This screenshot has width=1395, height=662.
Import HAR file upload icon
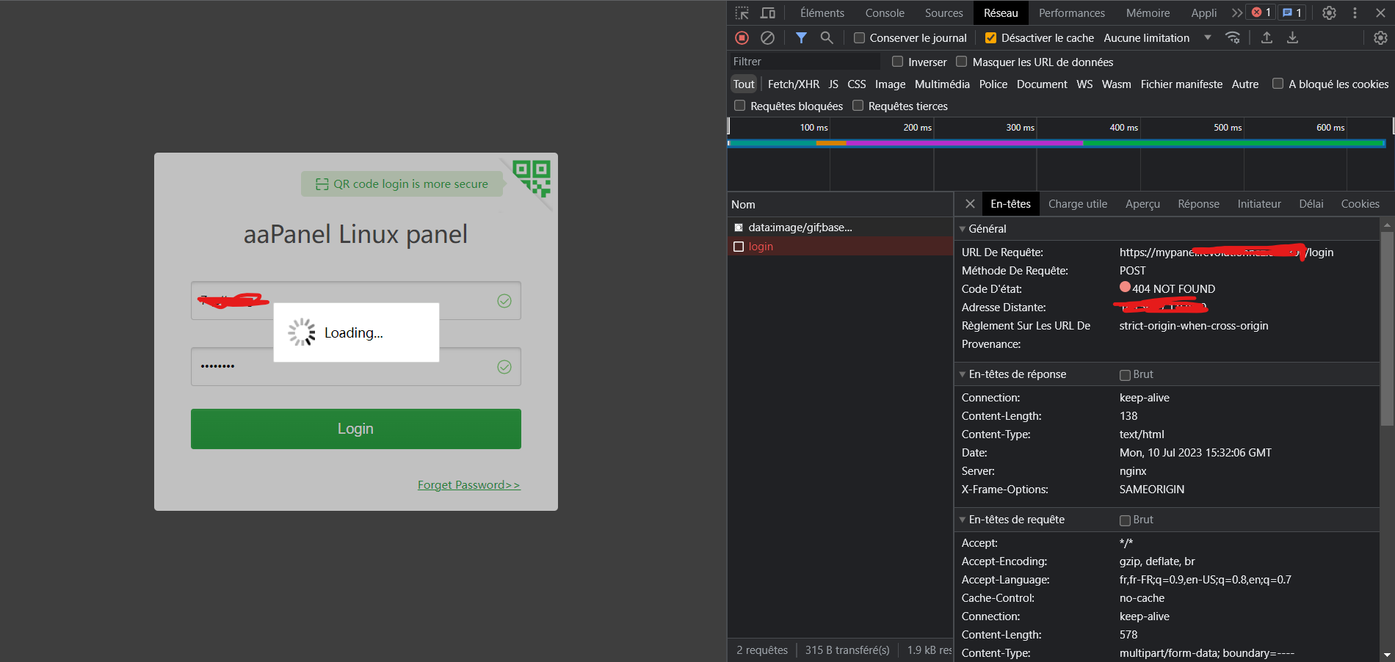[x=1267, y=37]
